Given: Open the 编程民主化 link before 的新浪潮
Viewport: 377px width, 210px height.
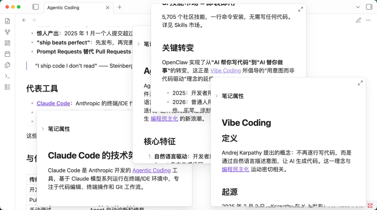Looking at the screenshot, I should pos(164,119).
